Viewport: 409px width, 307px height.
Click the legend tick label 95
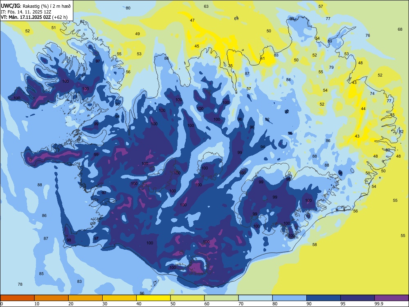coord(343,304)
